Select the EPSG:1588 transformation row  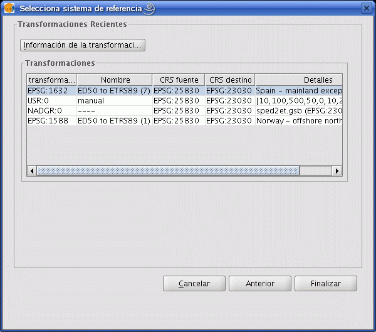(184, 120)
